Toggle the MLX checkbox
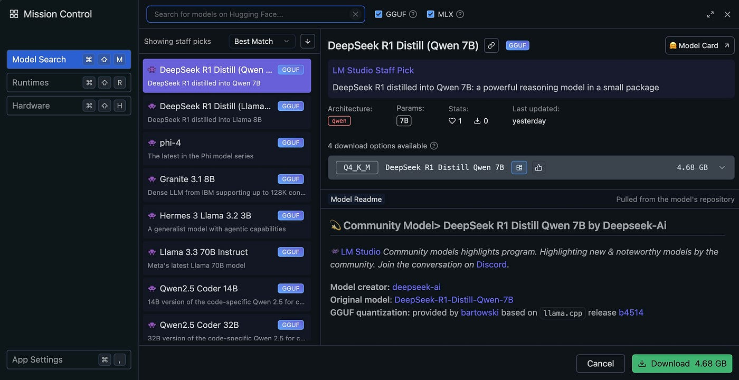Image resolution: width=739 pixels, height=380 pixels. pyautogui.click(x=430, y=14)
